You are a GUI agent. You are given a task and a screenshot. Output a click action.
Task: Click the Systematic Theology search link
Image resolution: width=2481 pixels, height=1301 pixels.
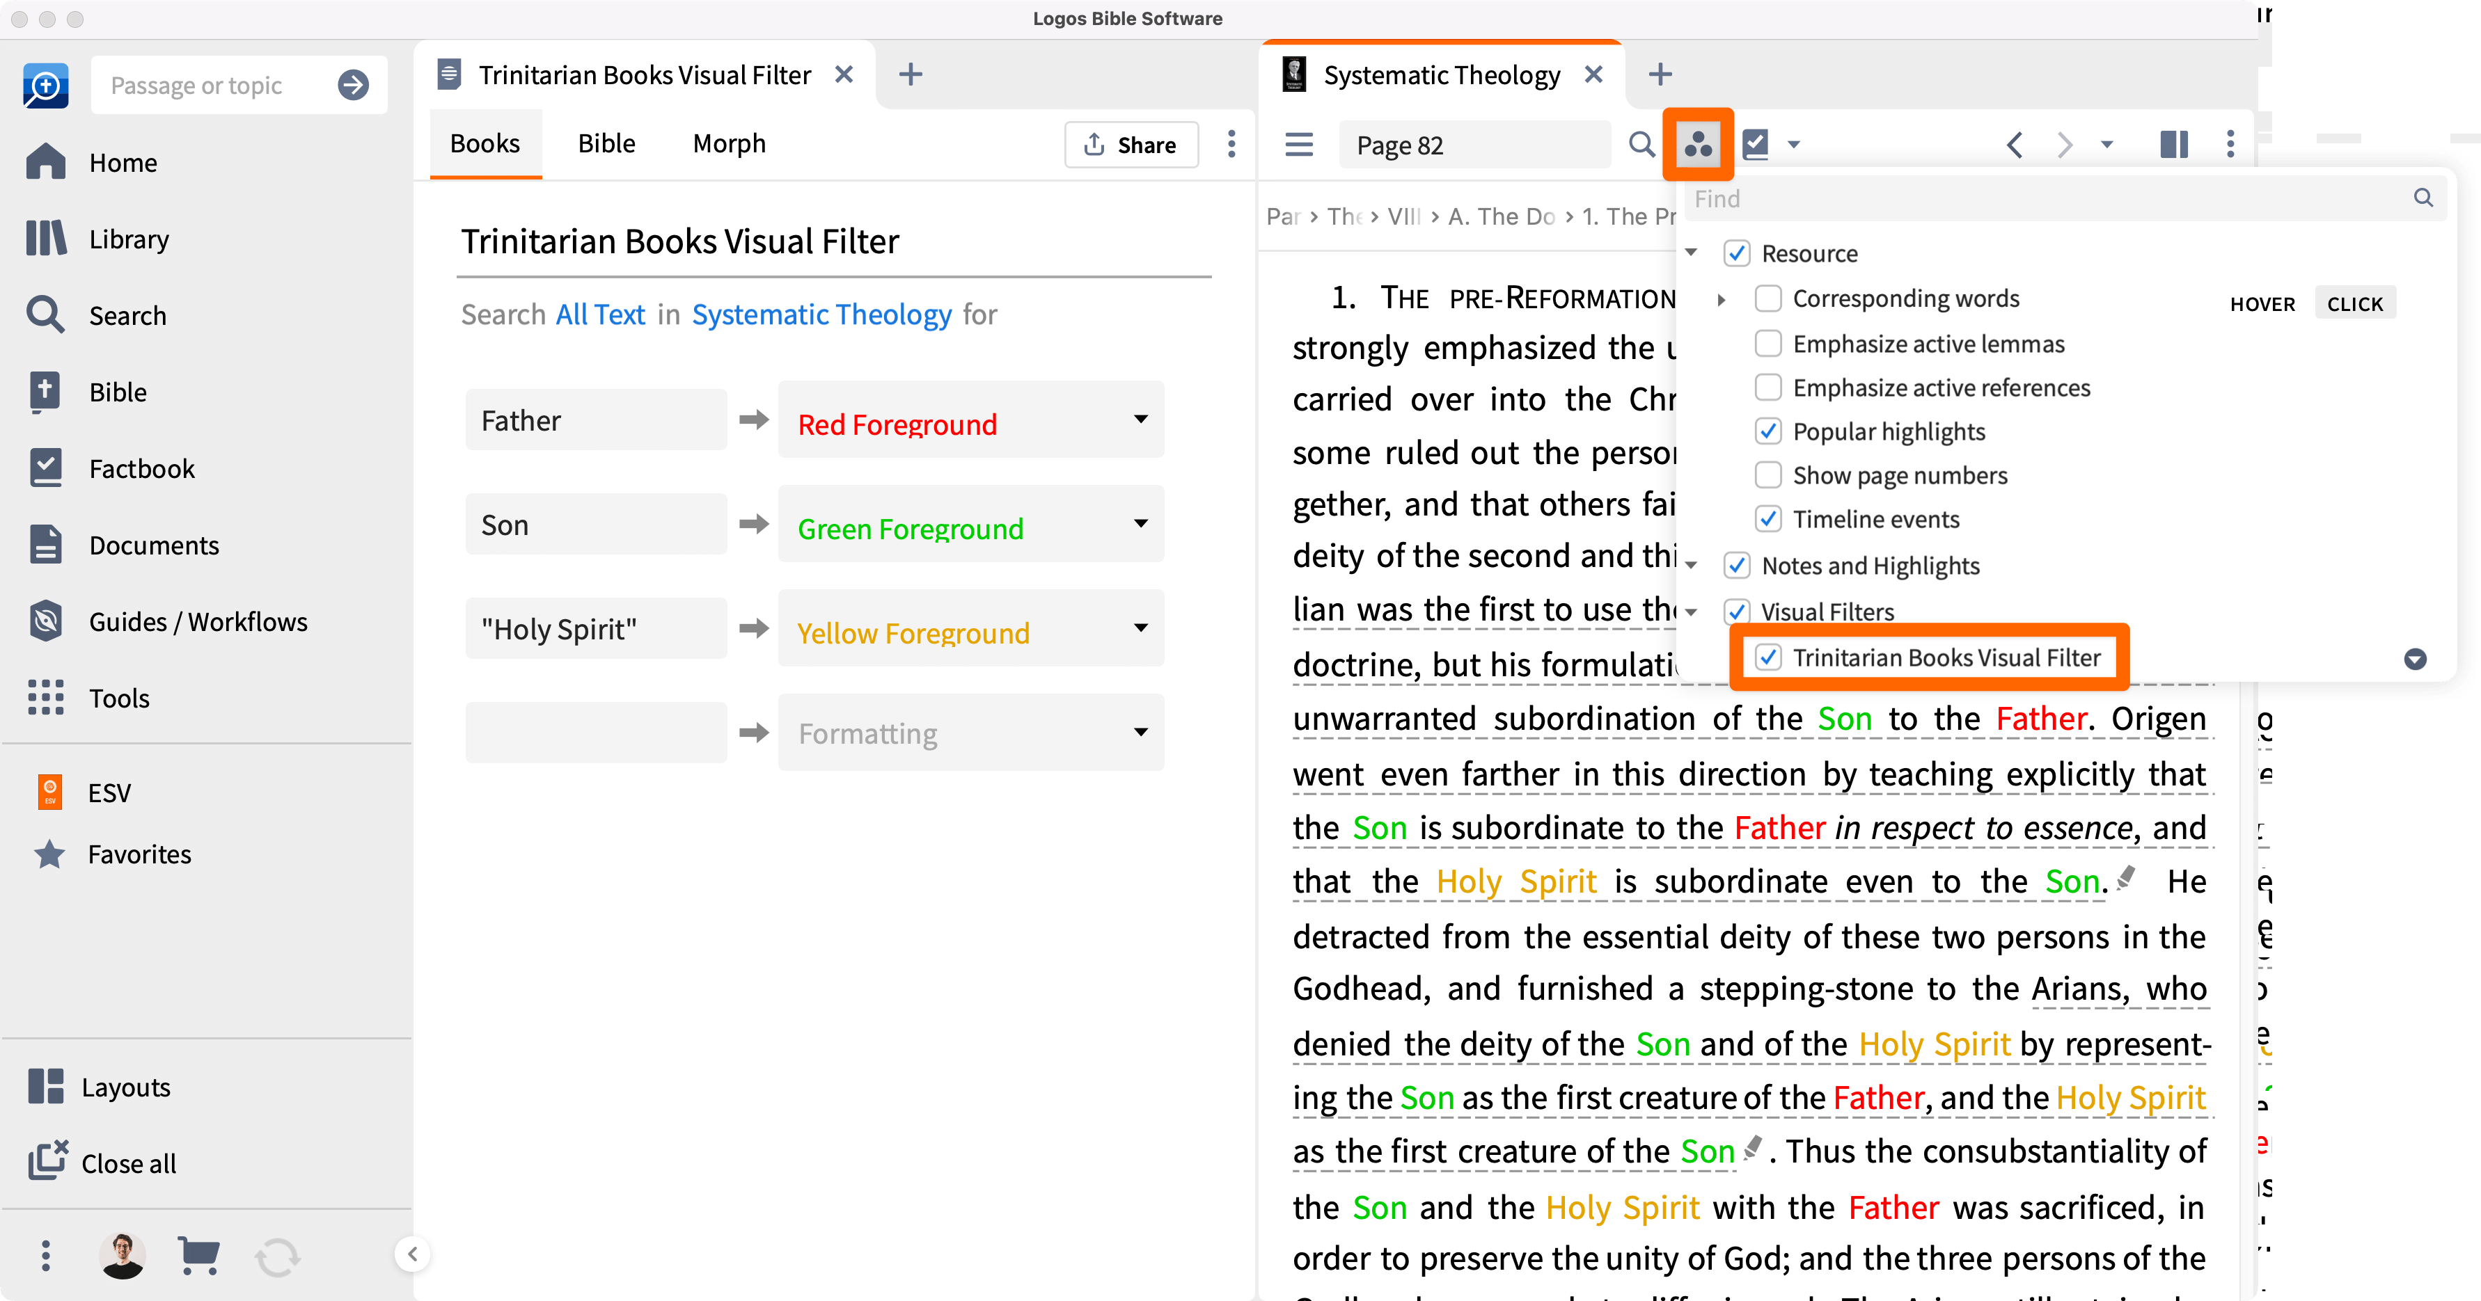pos(821,314)
